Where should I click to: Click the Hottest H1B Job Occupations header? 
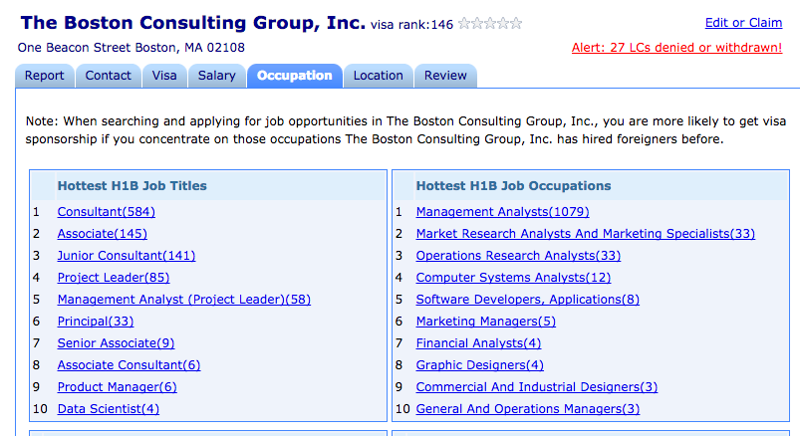[513, 185]
